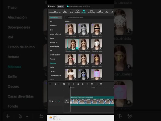Open the Texto tab
Viewport: 161px width, 121px height.
pos(71,11)
